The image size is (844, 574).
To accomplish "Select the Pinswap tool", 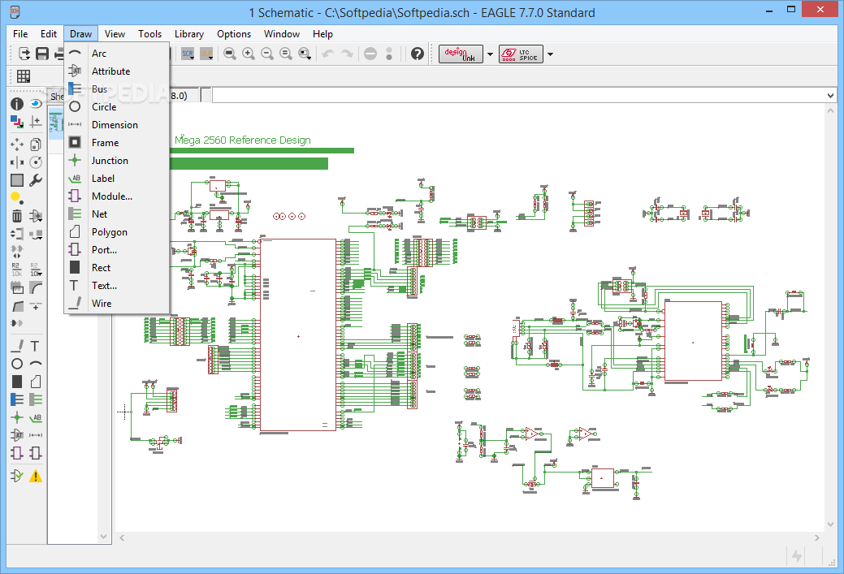I will click(x=17, y=234).
